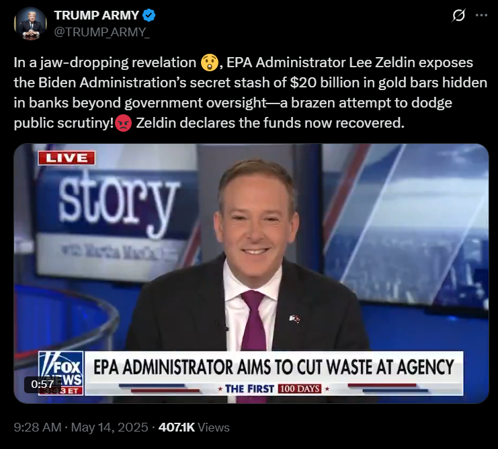Click the Fox News logo in video

coord(61,373)
